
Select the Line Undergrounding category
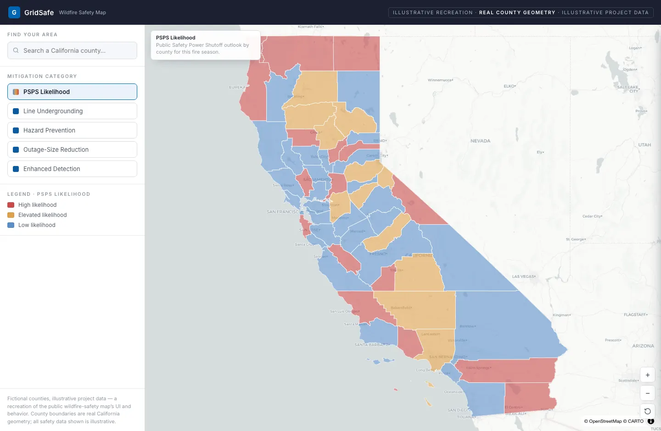tap(72, 111)
